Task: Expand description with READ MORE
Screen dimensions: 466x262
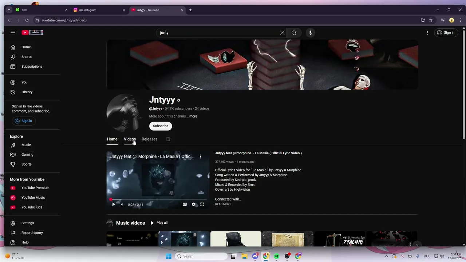Action: tap(223, 205)
